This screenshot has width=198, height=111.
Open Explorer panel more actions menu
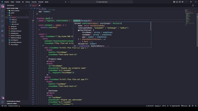(26, 6)
